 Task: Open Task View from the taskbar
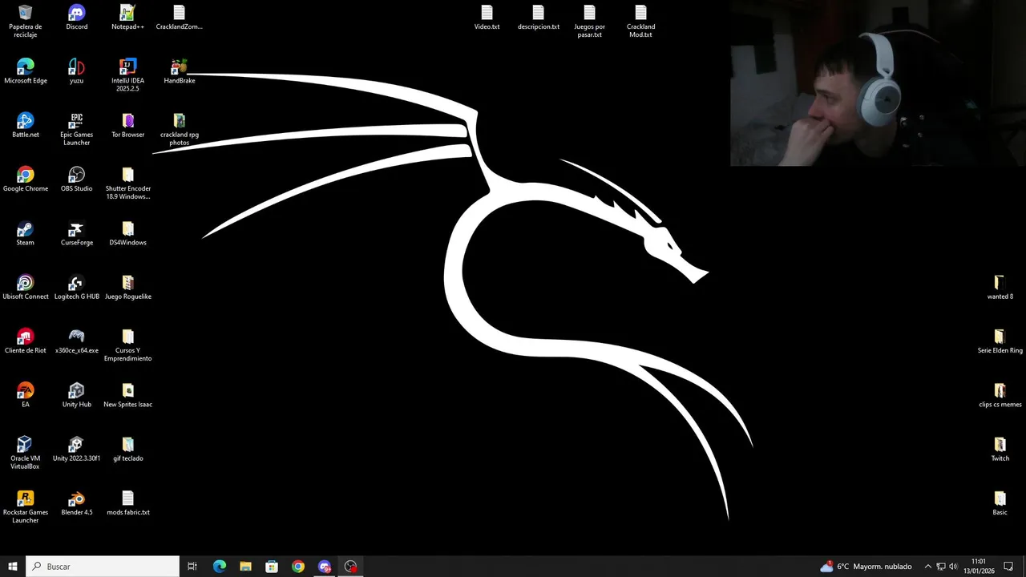192,567
